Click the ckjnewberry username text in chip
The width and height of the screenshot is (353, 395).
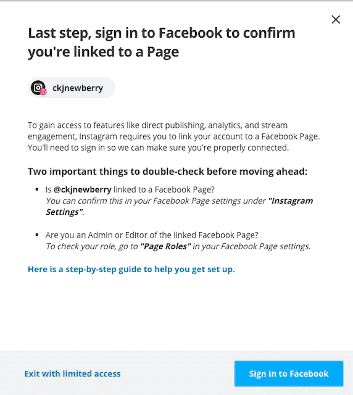78,88
